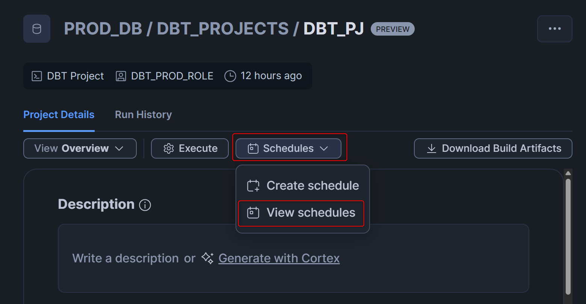Click the DBT_PROD_ROLE user icon
The width and height of the screenshot is (586, 304).
(x=121, y=76)
